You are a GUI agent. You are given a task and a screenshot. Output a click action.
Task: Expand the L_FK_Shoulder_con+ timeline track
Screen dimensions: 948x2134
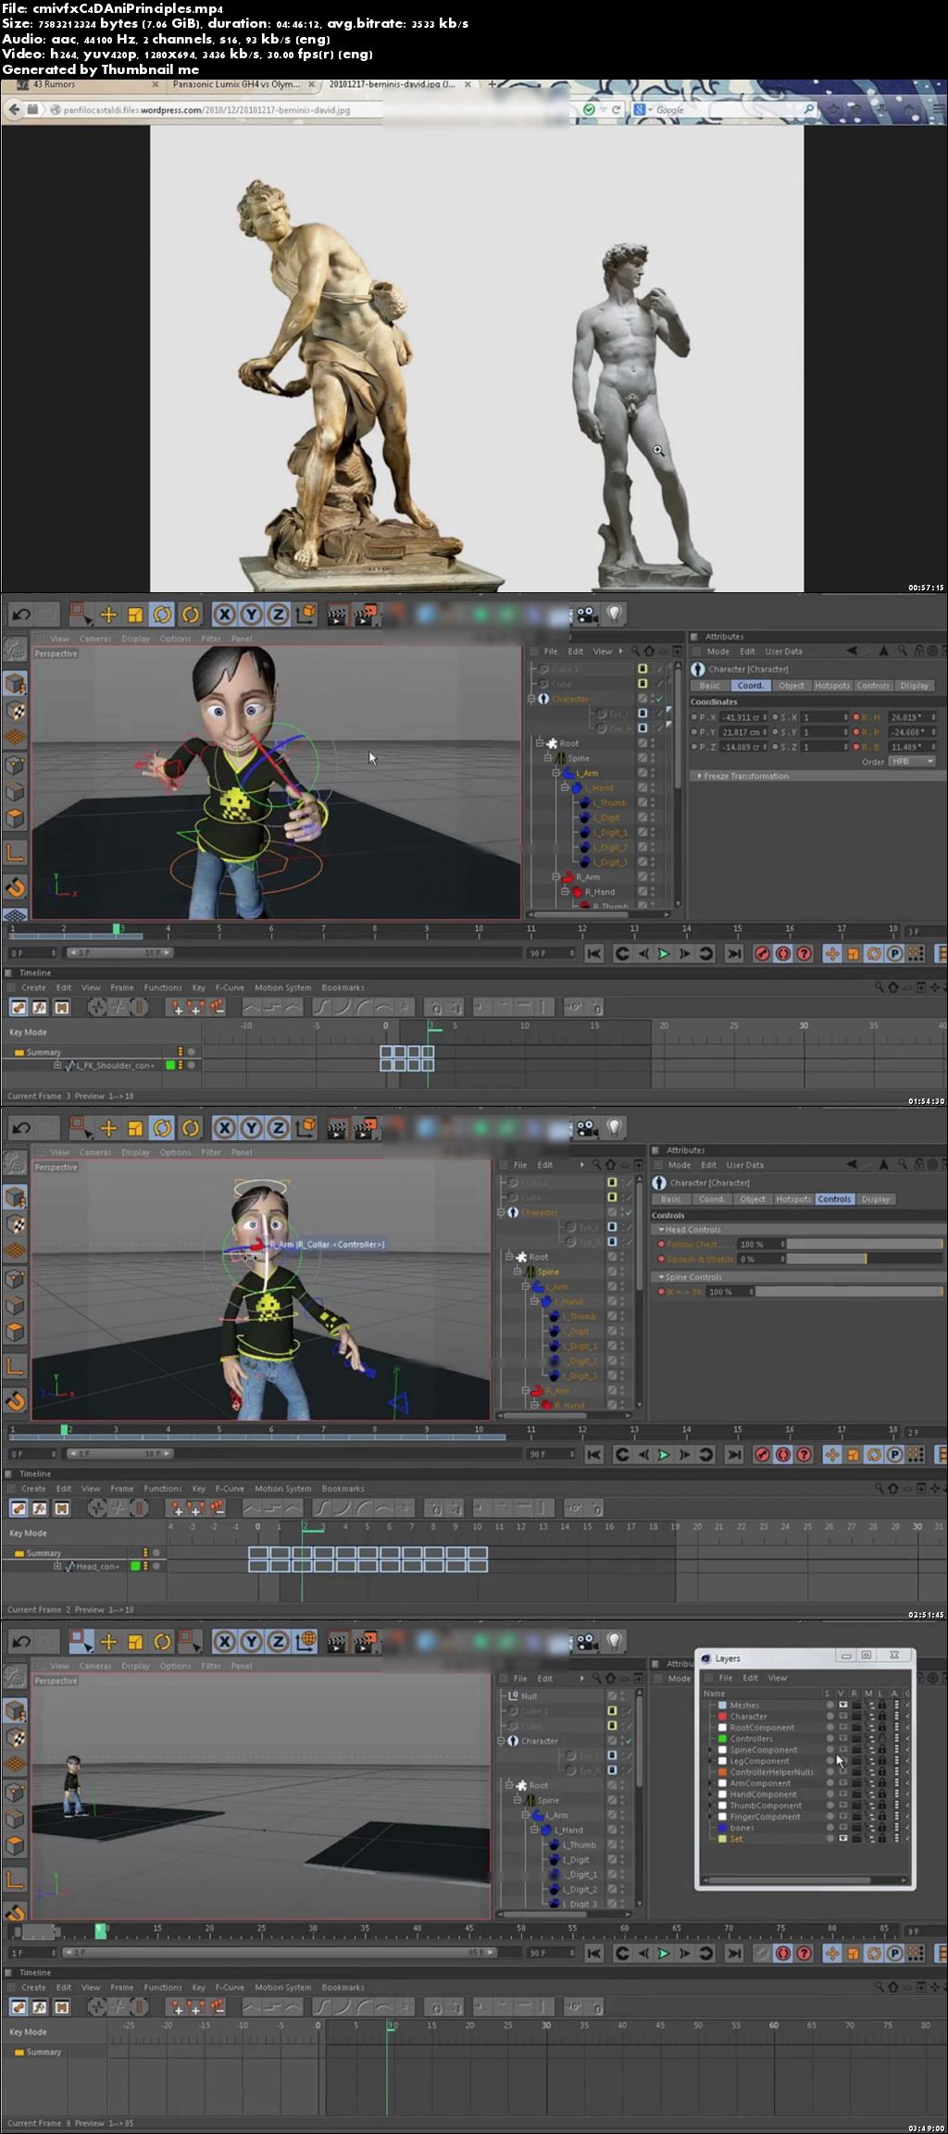point(57,1065)
